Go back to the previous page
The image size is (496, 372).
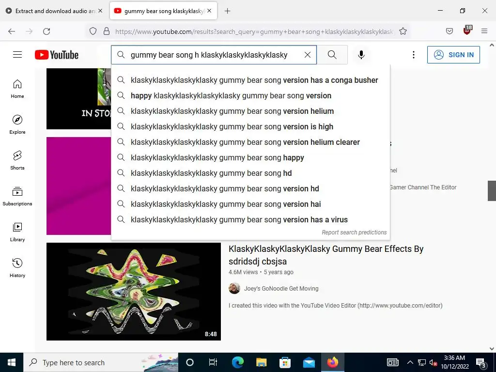pyautogui.click(x=12, y=31)
